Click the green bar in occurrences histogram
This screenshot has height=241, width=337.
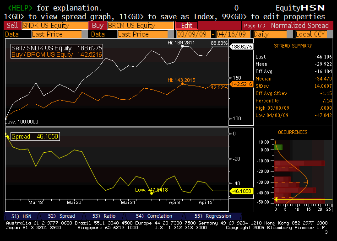278,147
